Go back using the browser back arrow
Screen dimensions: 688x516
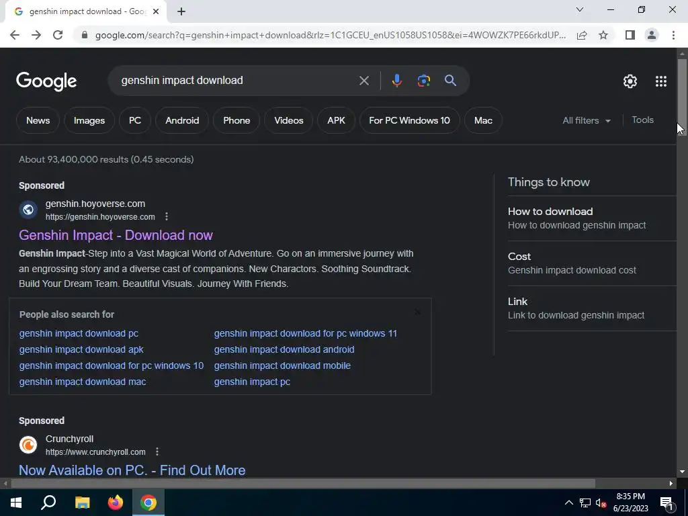click(15, 35)
